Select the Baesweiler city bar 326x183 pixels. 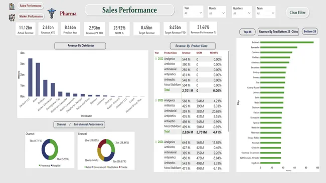(x=279, y=47)
